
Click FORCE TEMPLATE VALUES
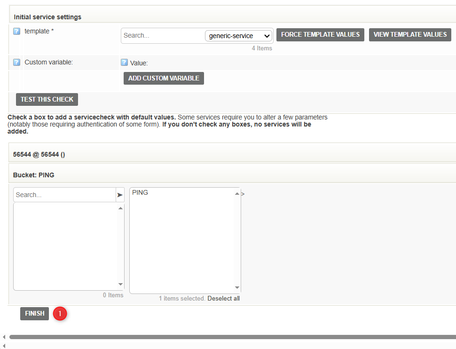(x=320, y=34)
